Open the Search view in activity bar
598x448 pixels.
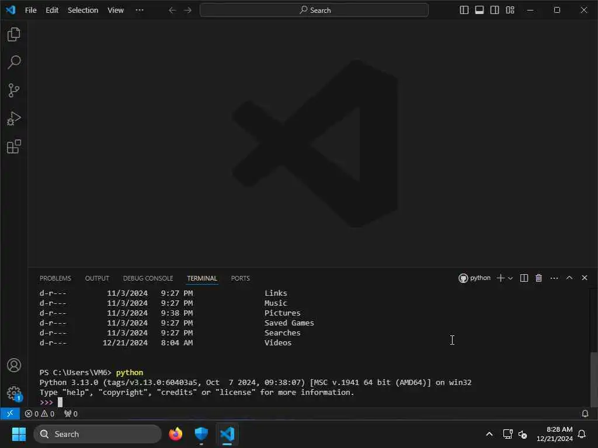(14, 62)
